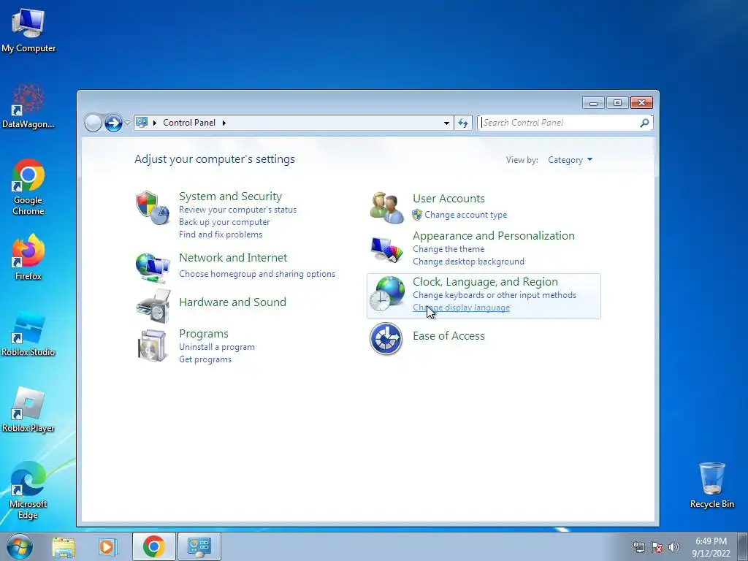Open the Ease of Access icon
The width and height of the screenshot is (748, 561).
386,339
